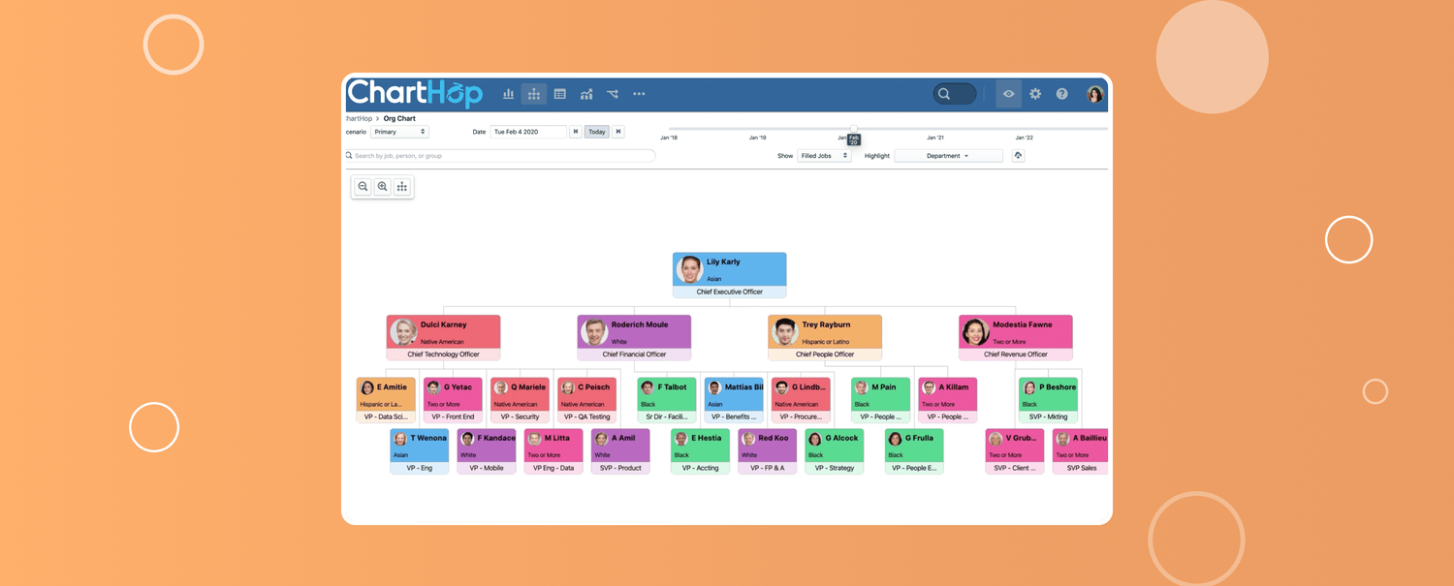Select the Lily Karly CEO card
The width and height of the screenshot is (1454, 586).
(x=729, y=269)
